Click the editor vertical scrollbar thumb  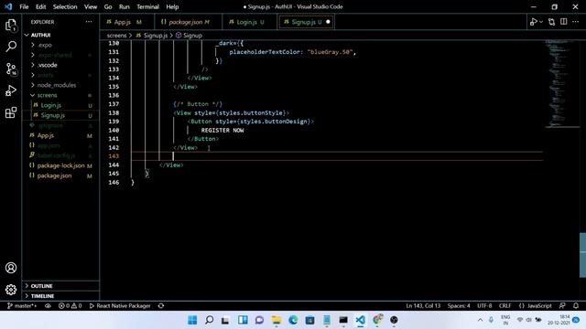pyautogui.click(x=582, y=255)
